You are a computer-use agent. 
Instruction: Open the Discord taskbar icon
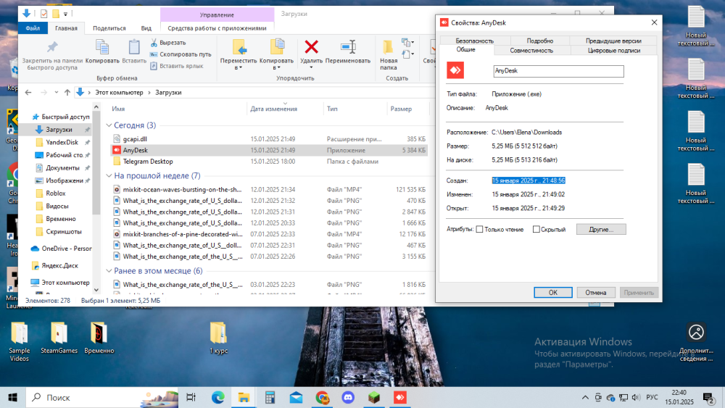(x=348, y=397)
